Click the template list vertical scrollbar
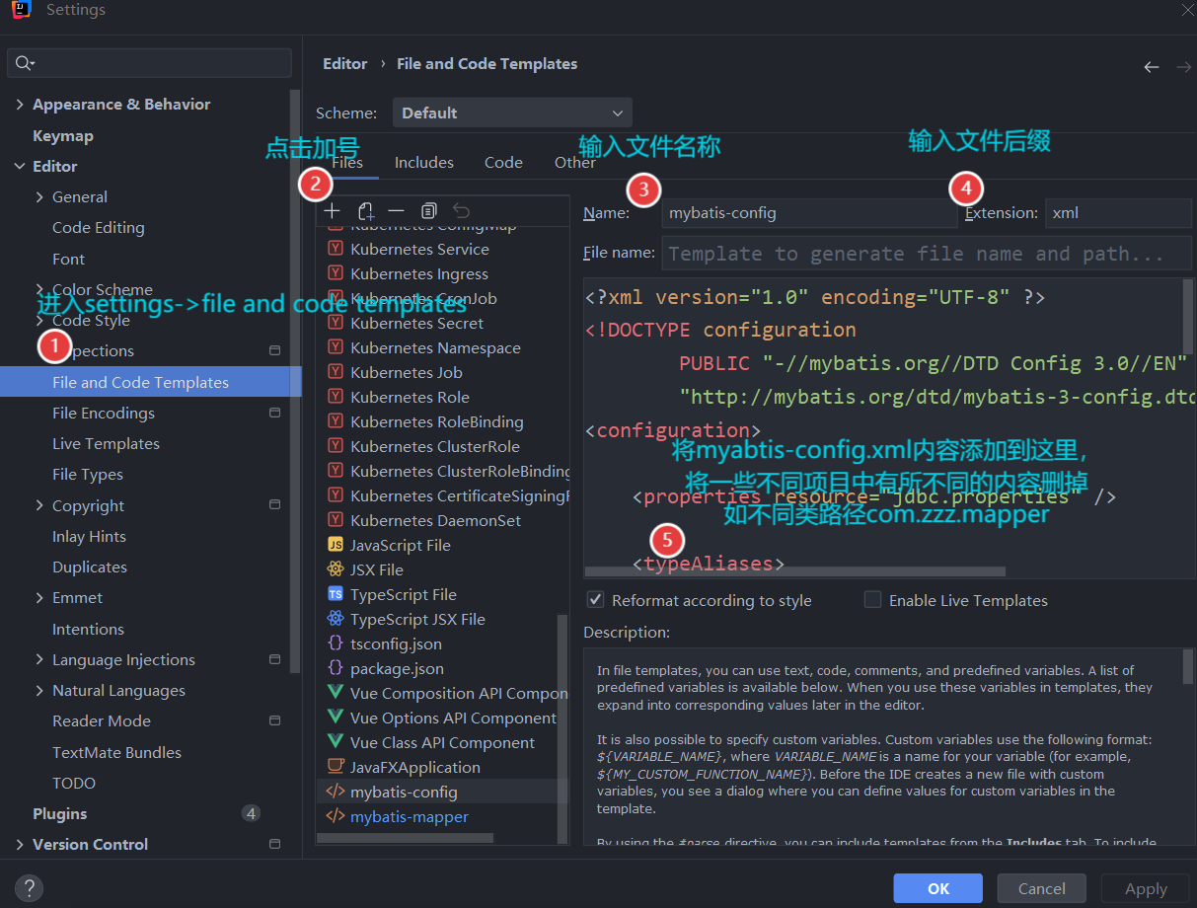Image resolution: width=1197 pixels, height=908 pixels. [x=563, y=728]
